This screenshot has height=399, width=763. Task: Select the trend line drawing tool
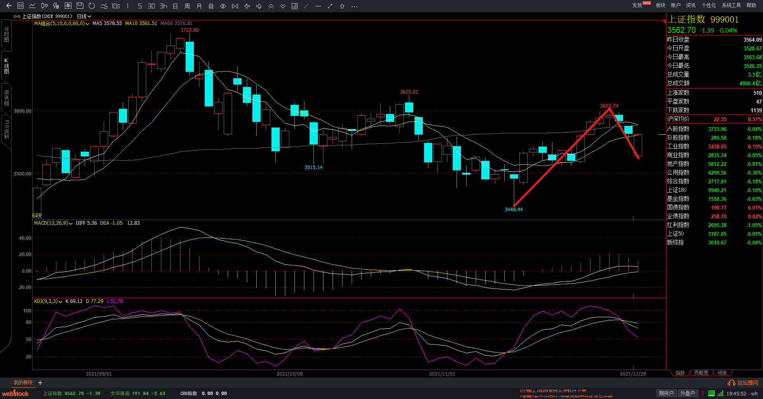330,6
